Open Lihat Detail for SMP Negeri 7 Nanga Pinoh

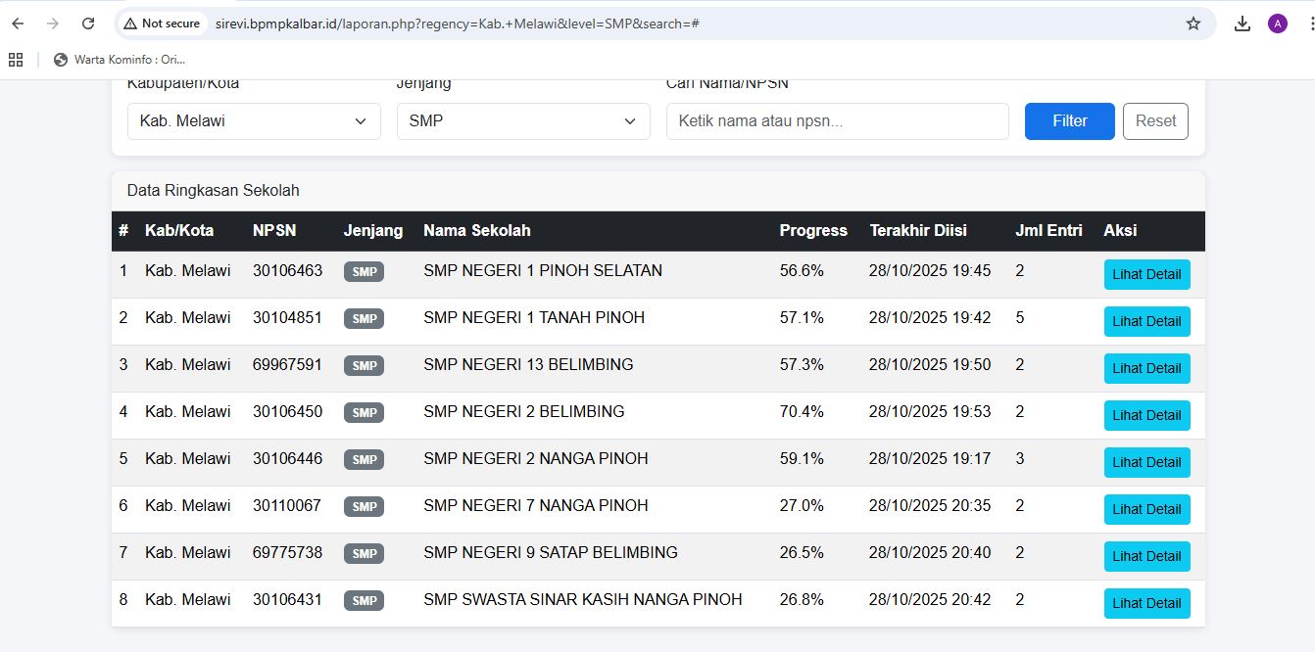[x=1146, y=509]
